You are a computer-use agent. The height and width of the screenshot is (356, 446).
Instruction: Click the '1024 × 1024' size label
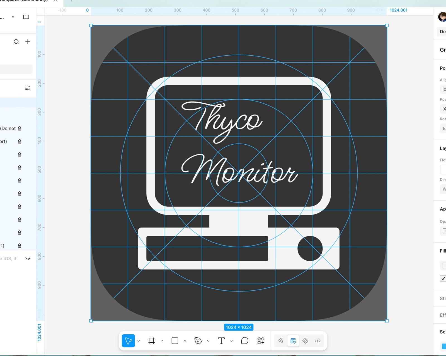pyautogui.click(x=239, y=327)
